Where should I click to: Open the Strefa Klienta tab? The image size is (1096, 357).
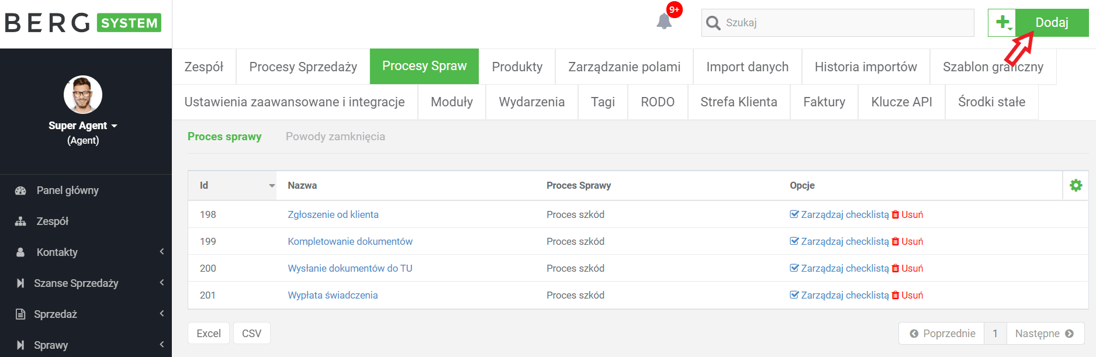point(739,102)
